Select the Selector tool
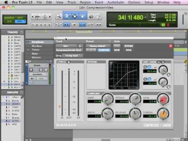 [x=74, y=16]
